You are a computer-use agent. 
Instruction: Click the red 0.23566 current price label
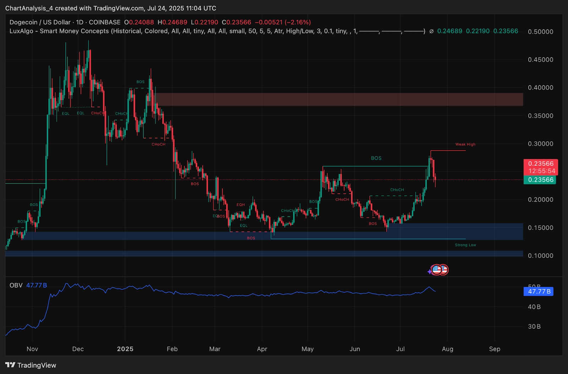(541, 164)
